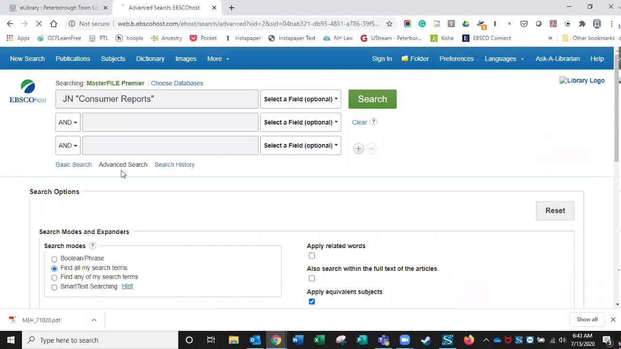The image size is (621, 349).
Task: Open the Adobe Acrobat extension
Action: pyautogui.click(x=553, y=24)
